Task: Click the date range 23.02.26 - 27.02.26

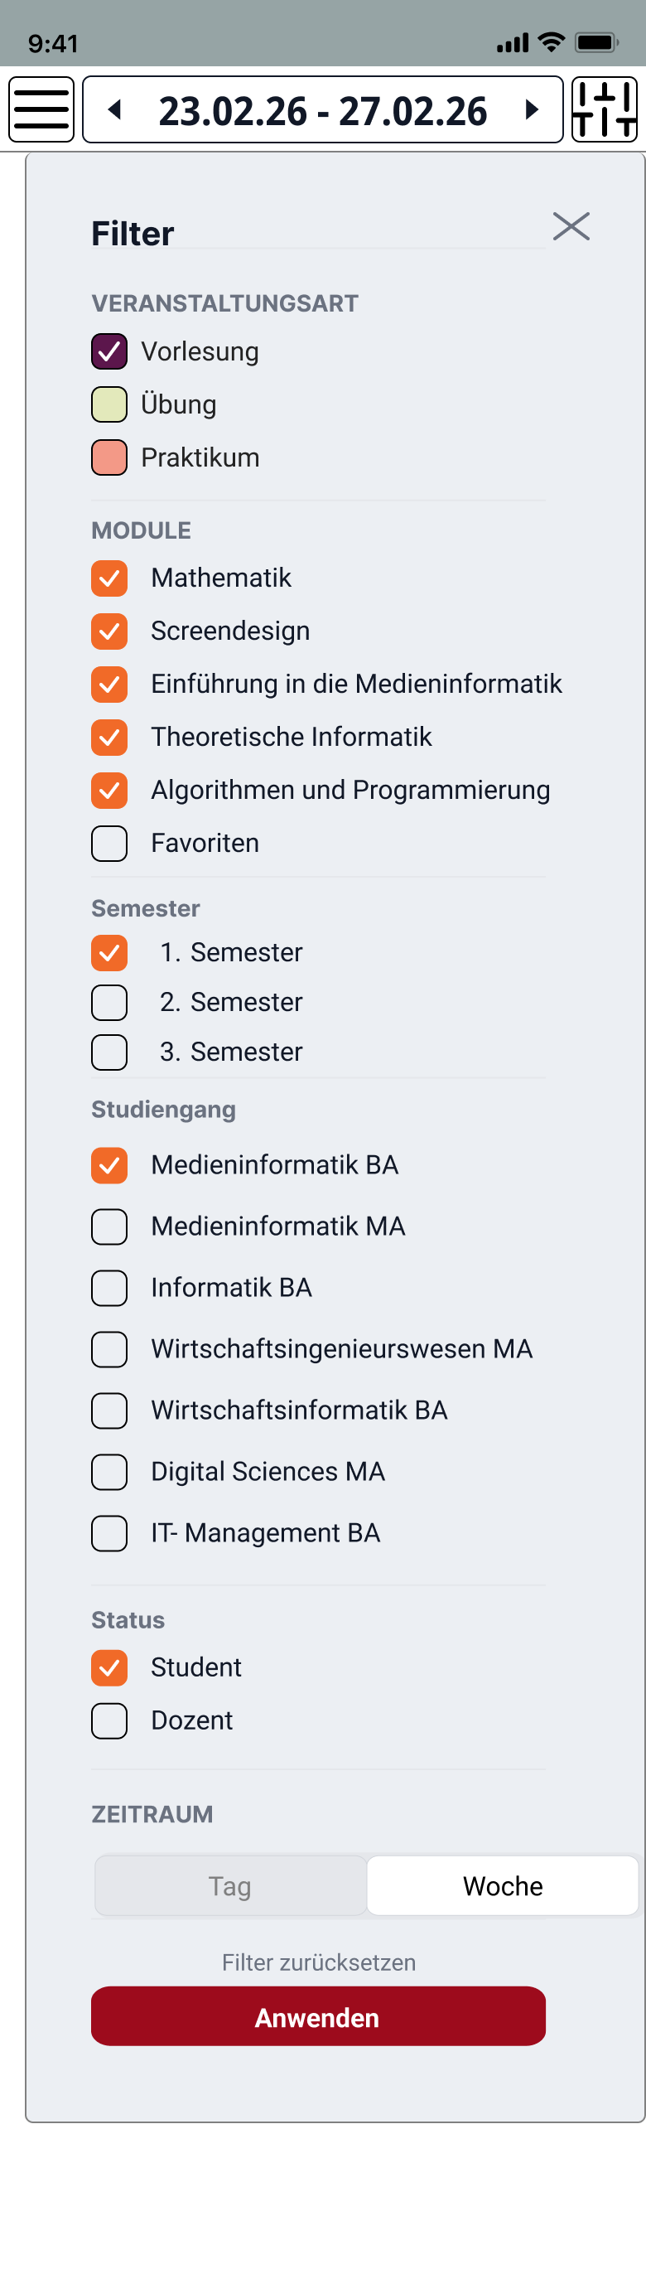Action: pyautogui.click(x=322, y=111)
